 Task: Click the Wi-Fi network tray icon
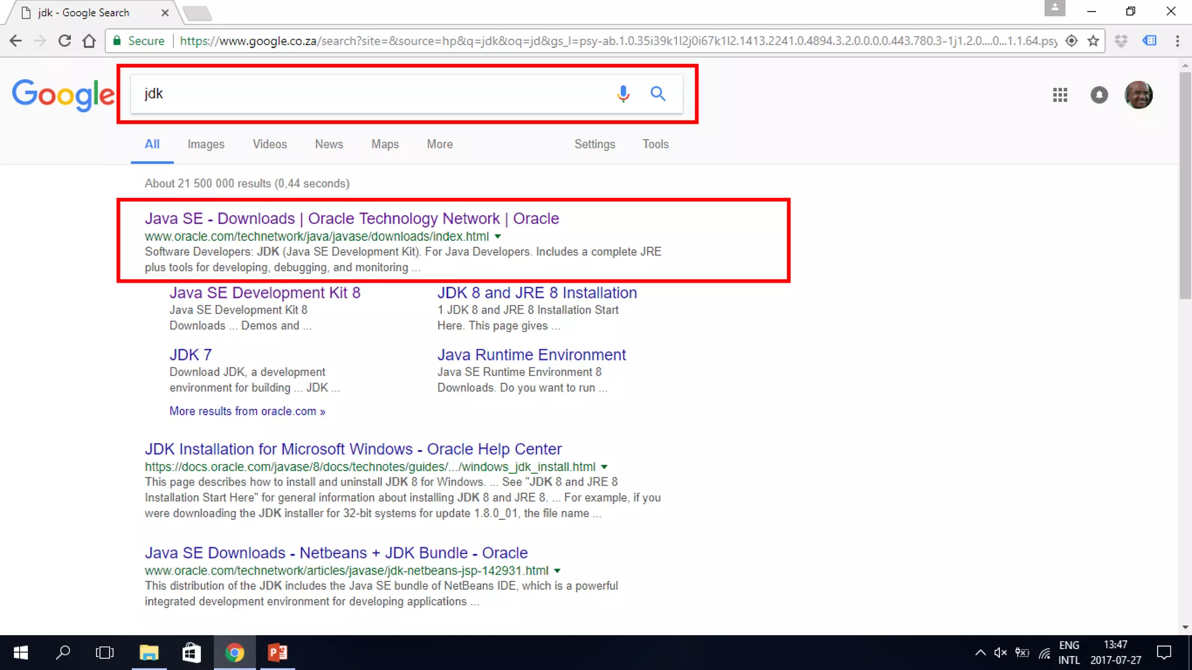[x=1045, y=653]
